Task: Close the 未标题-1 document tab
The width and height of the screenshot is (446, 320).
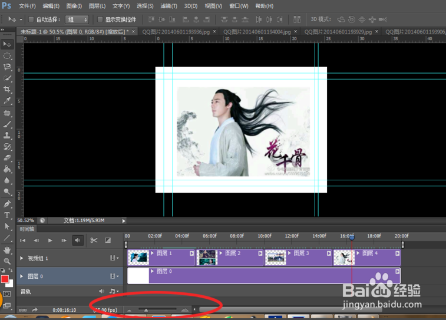Action: 133,31
